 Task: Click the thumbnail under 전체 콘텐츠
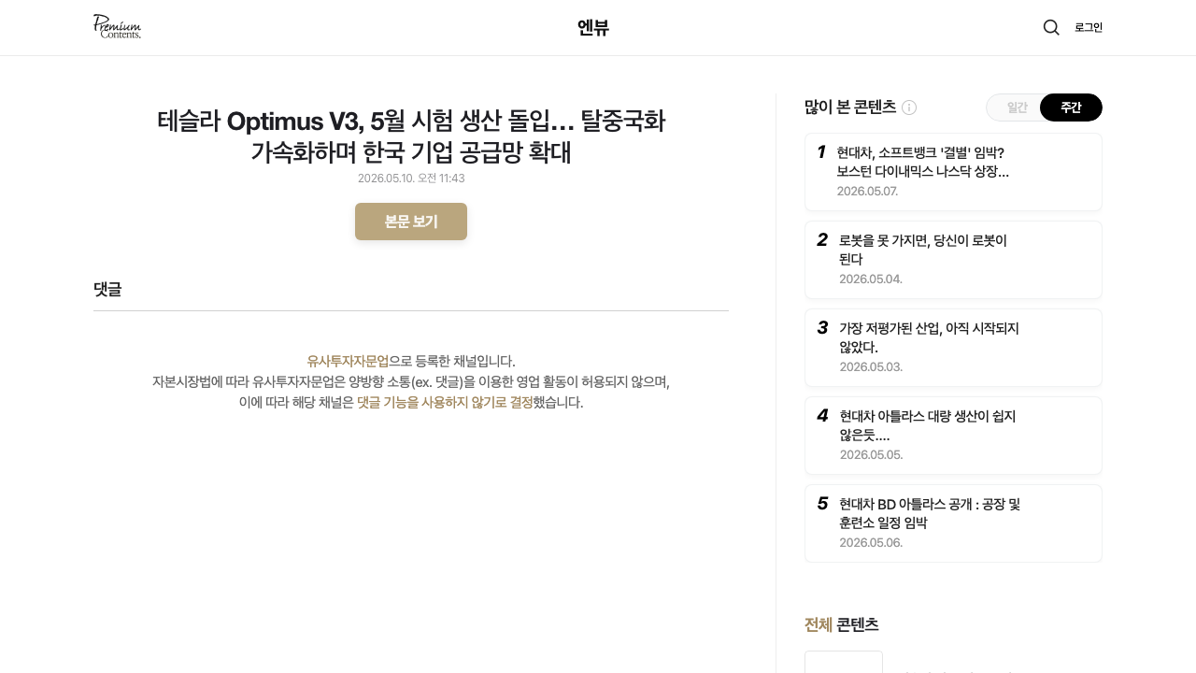tap(844, 662)
